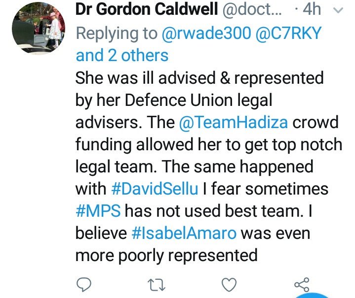Screen dimensions: 355x298
Task: Click the reply speech bubble icon
Action: click(84, 284)
